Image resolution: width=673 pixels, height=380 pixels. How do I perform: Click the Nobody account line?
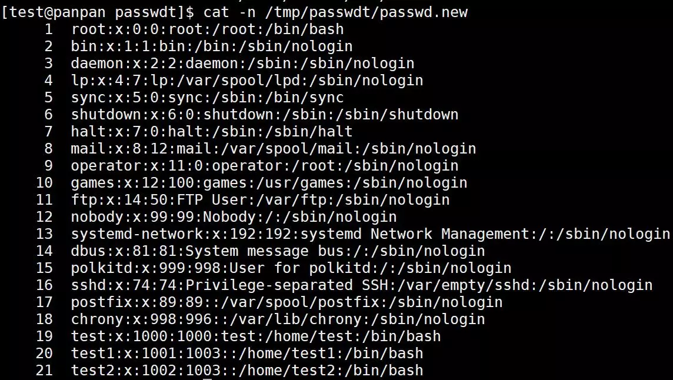234,217
